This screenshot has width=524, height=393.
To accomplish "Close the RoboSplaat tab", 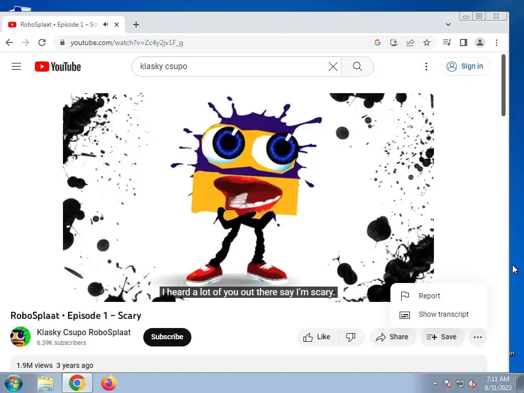I will (x=117, y=25).
